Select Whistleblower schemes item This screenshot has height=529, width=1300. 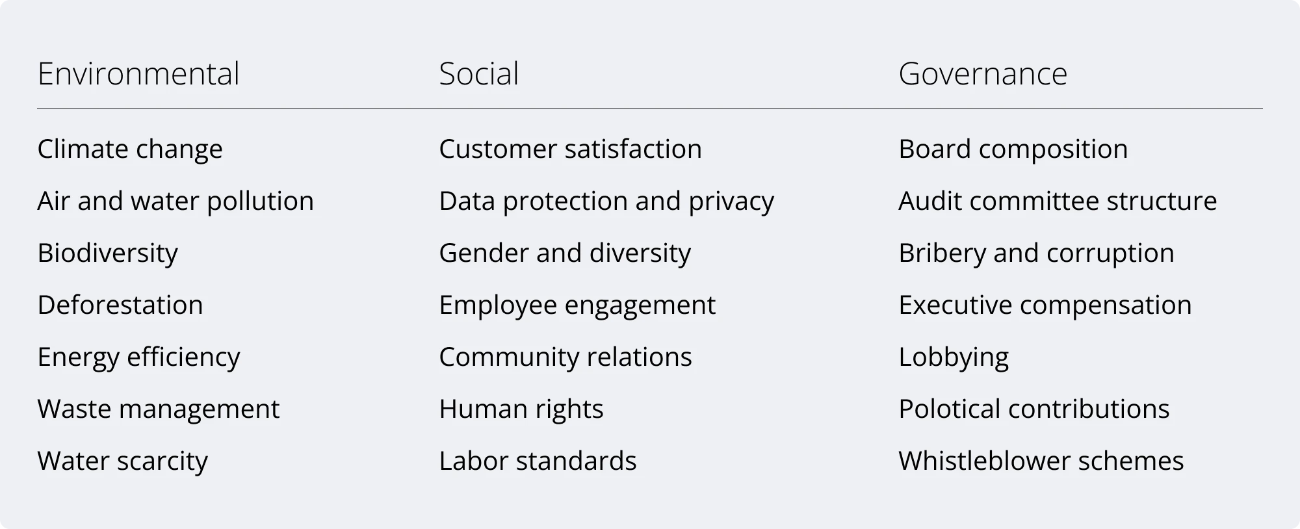click(1041, 461)
